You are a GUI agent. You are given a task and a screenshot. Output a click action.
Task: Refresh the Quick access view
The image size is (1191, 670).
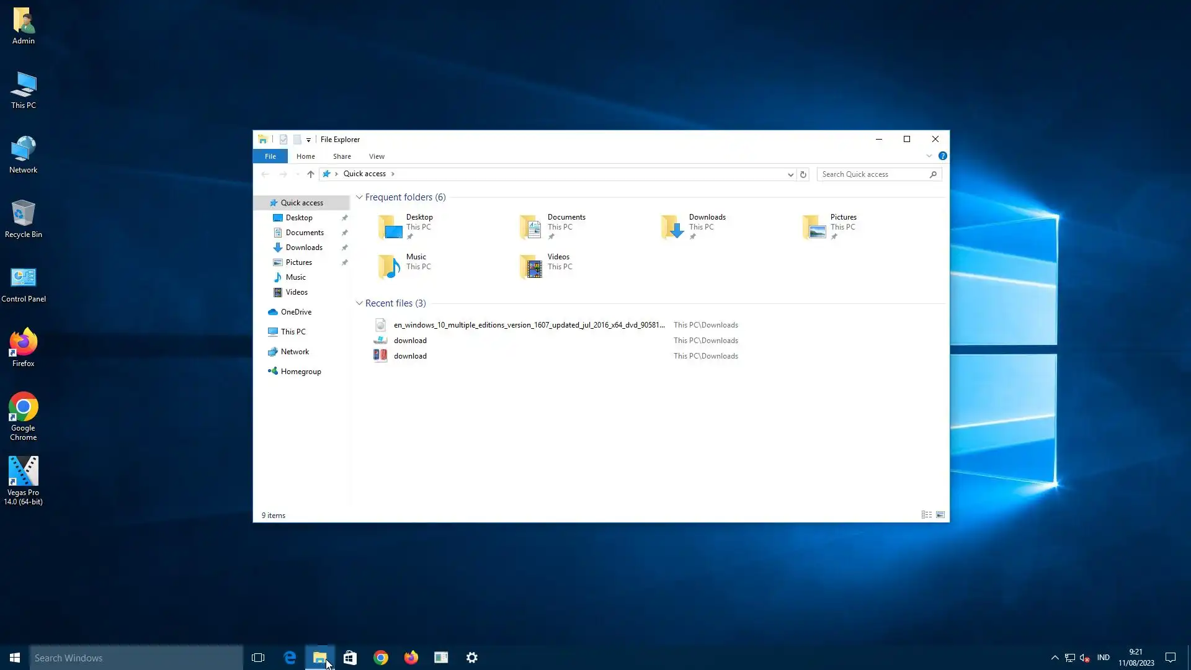point(803,174)
